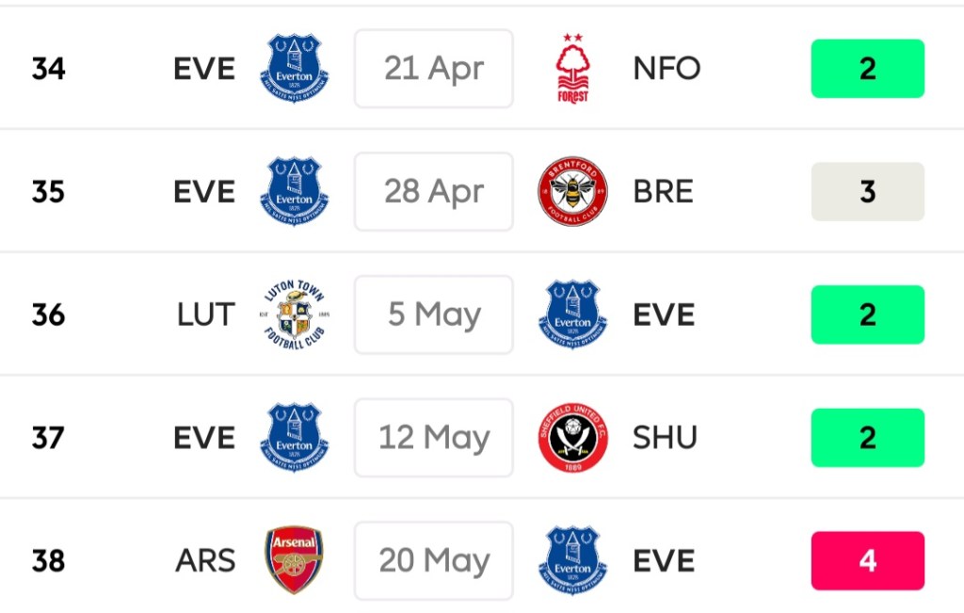Click the NFO team abbreviation
Viewport: 964px width, 613px height.
[667, 69]
